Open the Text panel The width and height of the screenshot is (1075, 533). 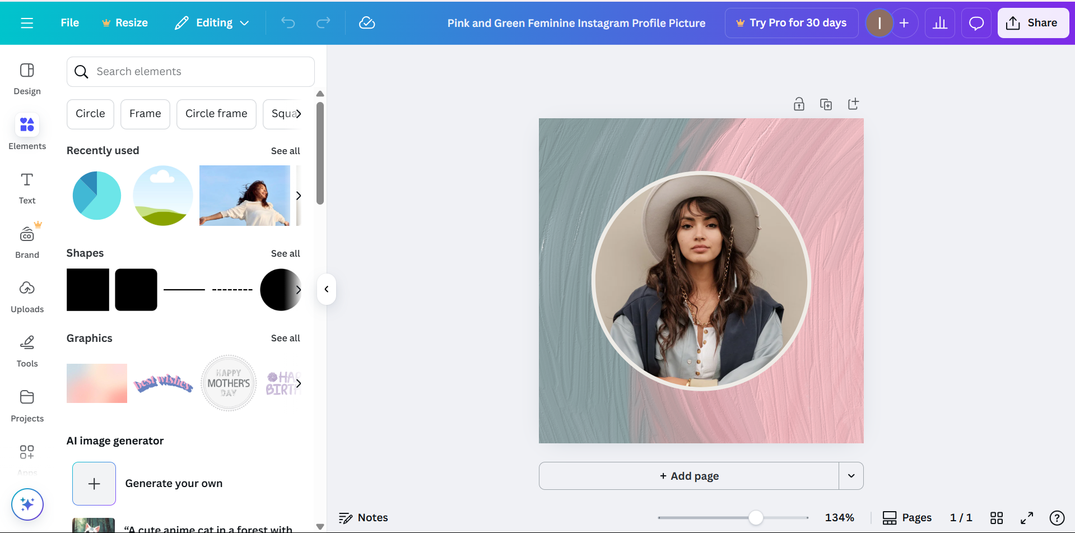pos(27,187)
